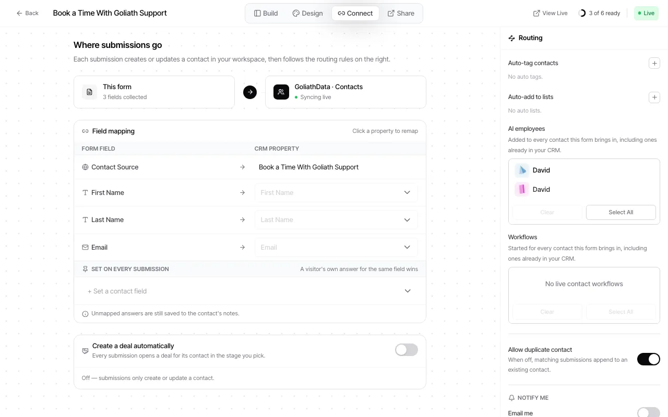Add an auto-tag with the plus button
This screenshot has width=668, height=417.
tap(654, 63)
